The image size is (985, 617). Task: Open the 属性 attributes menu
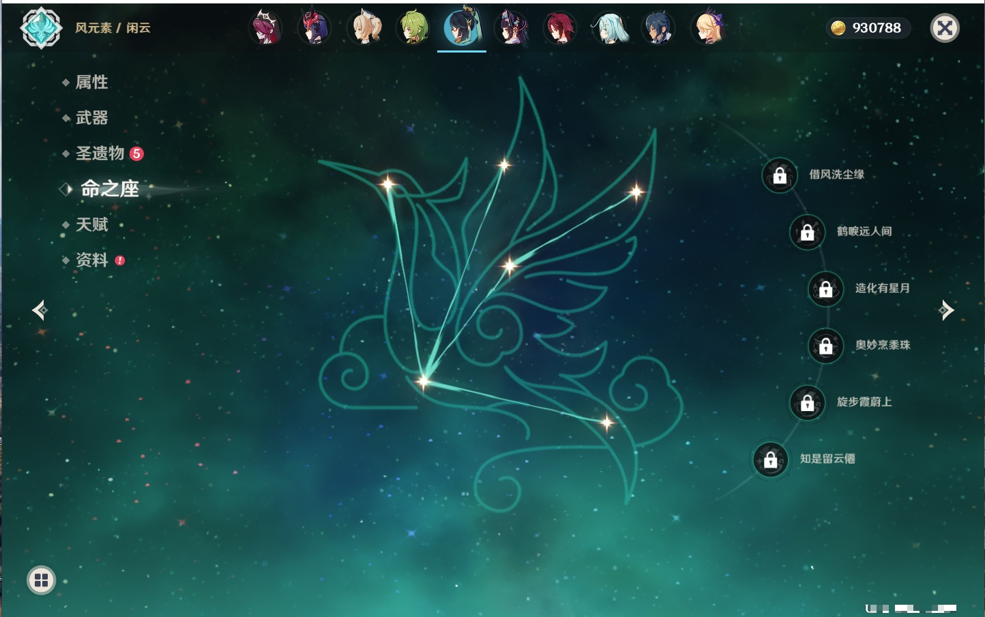[x=91, y=82]
